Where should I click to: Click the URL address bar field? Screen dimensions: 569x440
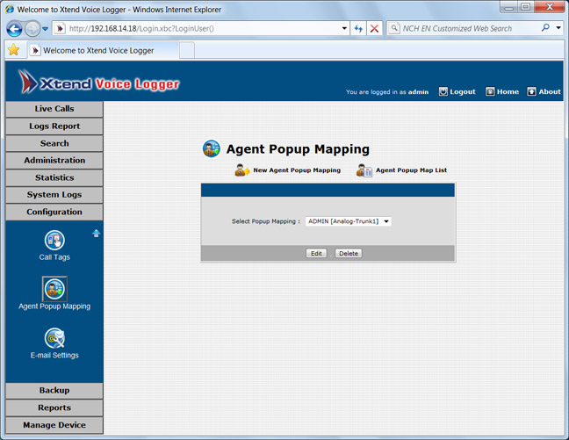[201, 28]
